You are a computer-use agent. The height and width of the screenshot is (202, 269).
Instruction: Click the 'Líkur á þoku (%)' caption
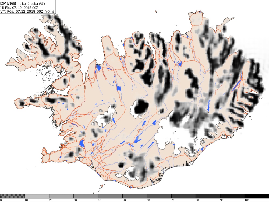pos(33,4)
